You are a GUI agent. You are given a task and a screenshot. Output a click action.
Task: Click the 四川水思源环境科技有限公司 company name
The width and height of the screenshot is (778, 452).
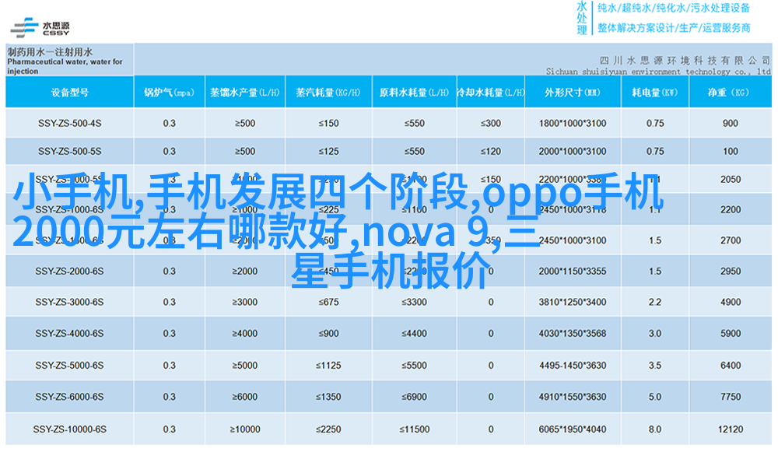click(x=685, y=61)
